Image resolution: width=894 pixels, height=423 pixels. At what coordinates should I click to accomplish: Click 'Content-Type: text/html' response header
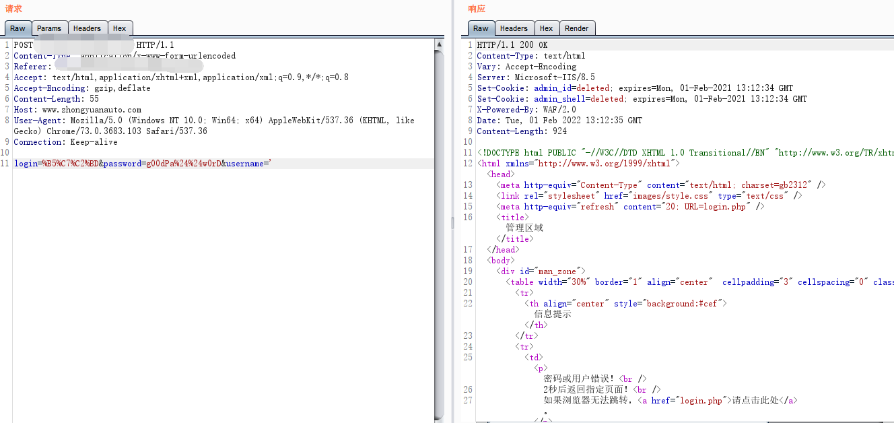tap(531, 56)
